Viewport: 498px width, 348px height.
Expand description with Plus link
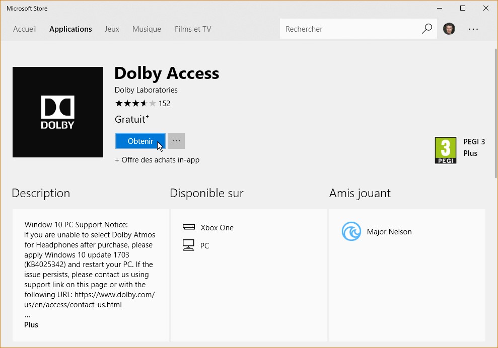click(x=31, y=325)
